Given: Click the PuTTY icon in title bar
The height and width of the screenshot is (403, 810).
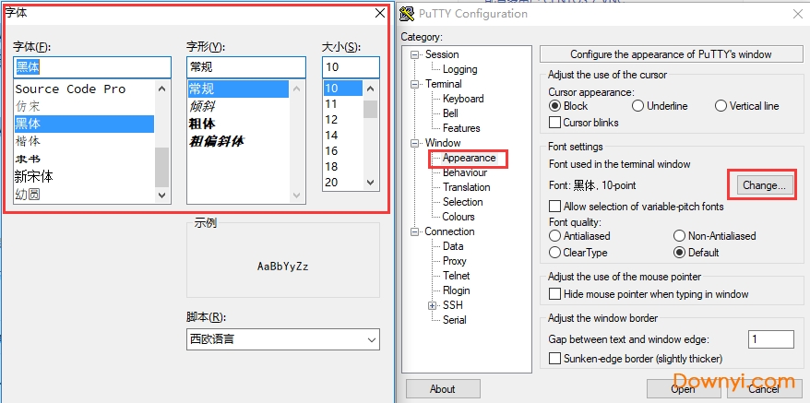Looking at the screenshot, I should tap(406, 14).
